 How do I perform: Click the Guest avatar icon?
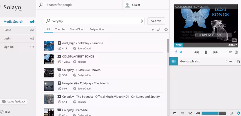point(127,5)
